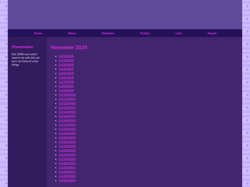Visit the Fiction section
250x187 pixels.
[x=145, y=33]
